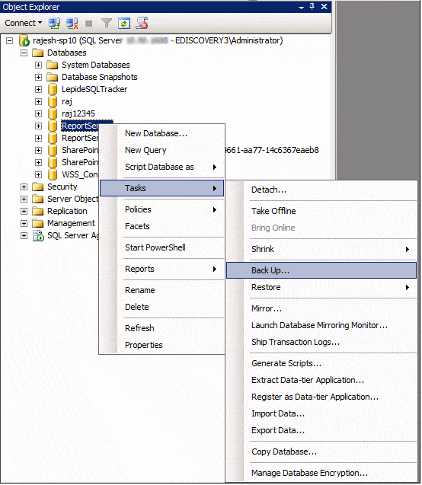Click the Management folder icon
The image size is (422, 485).
(x=38, y=223)
